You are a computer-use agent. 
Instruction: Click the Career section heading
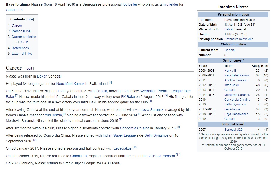tap(14, 68)
